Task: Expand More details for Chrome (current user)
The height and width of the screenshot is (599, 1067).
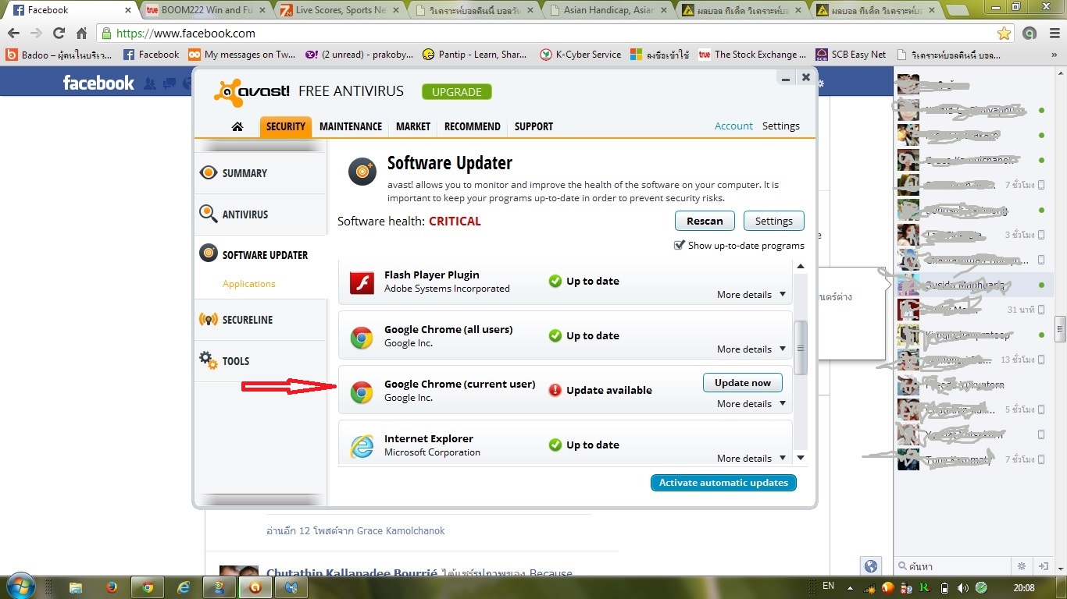Action: tap(751, 403)
